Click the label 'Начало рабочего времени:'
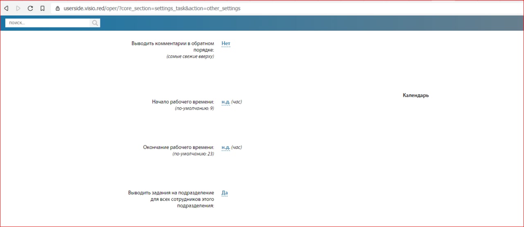 183,102
